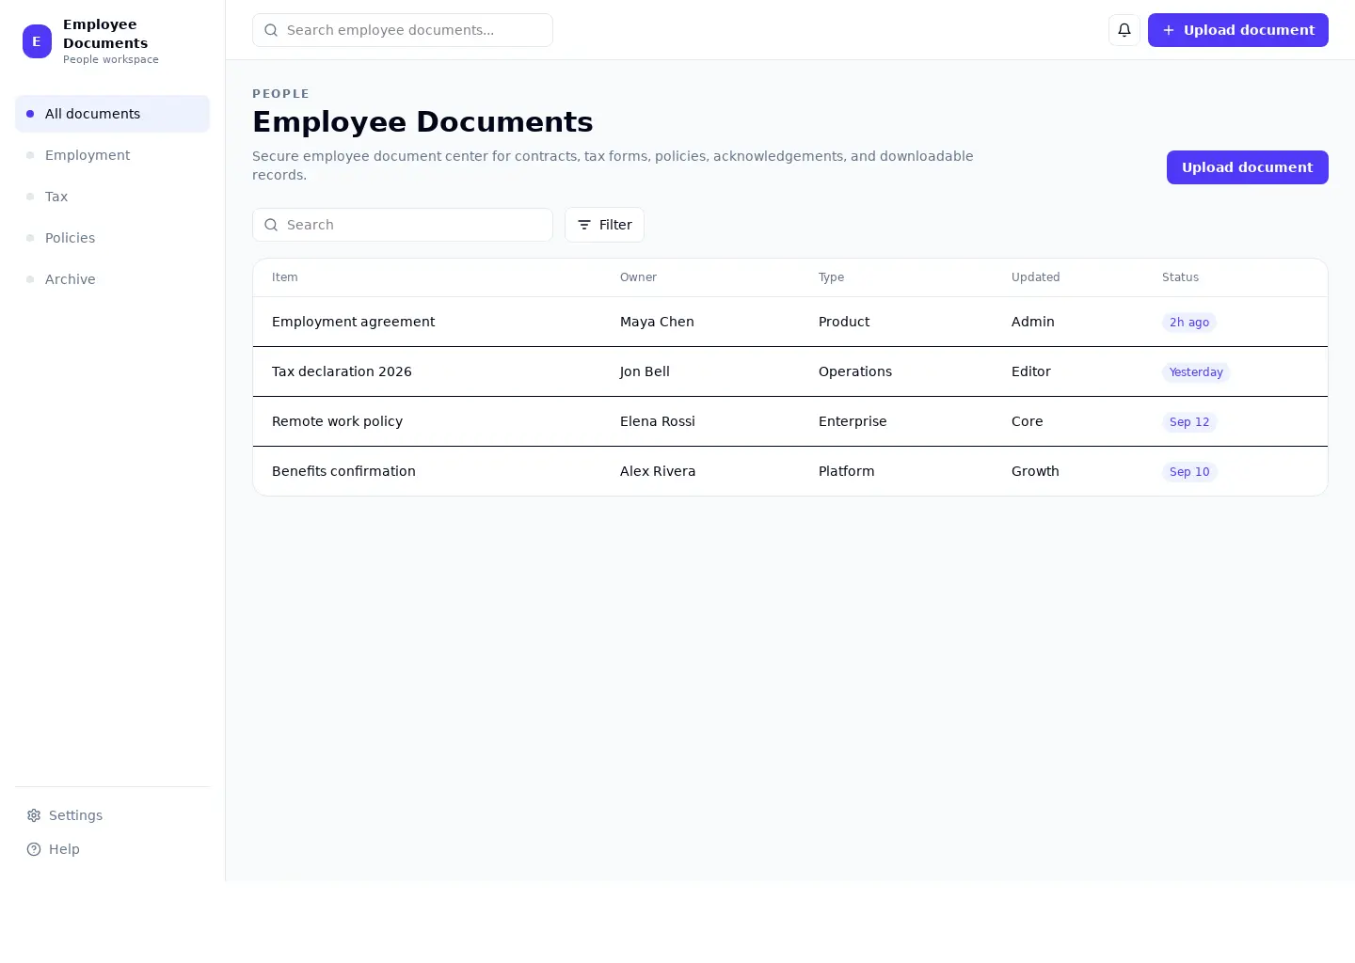Go to Employment documents in the sidebar
This screenshot has width=1355, height=963.
(x=112, y=155)
